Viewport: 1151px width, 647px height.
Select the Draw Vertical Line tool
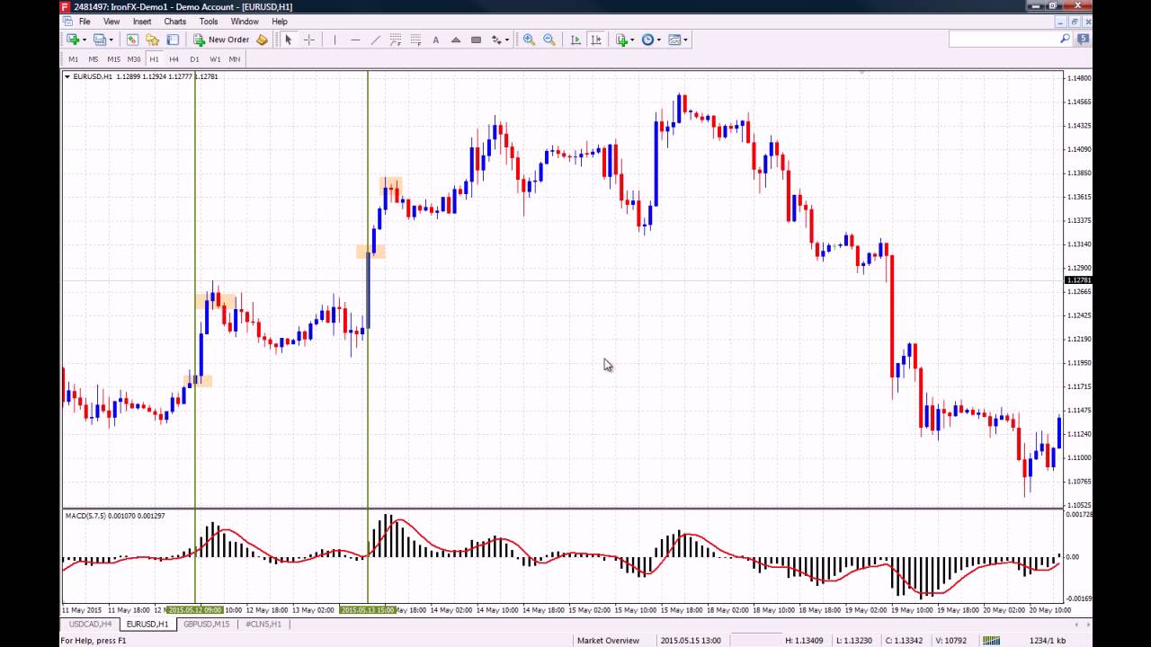tap(335, 40)
